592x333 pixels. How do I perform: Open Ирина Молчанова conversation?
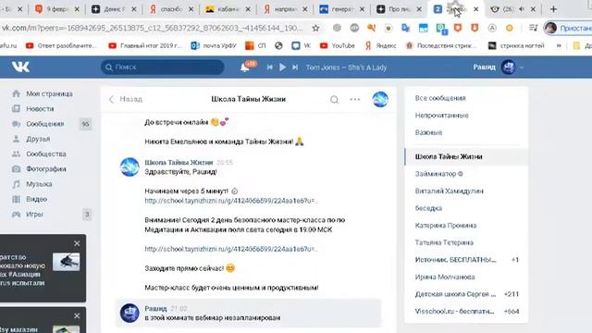[x=466, y=277]
